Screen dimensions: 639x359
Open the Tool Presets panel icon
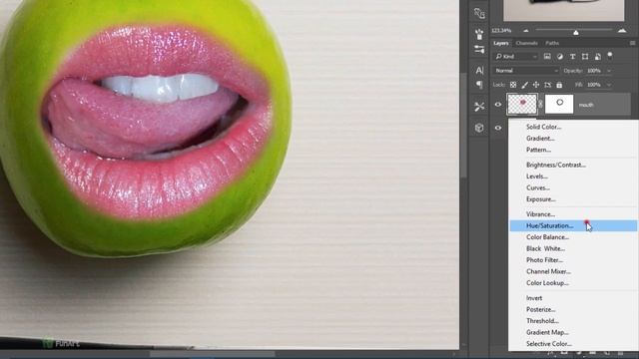479,107
